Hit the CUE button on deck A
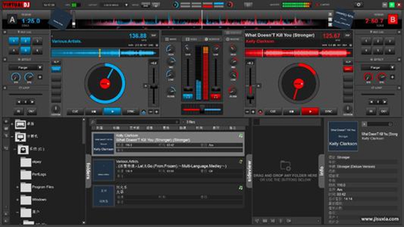Screen dimensions: 404x227 coord(75,111)
